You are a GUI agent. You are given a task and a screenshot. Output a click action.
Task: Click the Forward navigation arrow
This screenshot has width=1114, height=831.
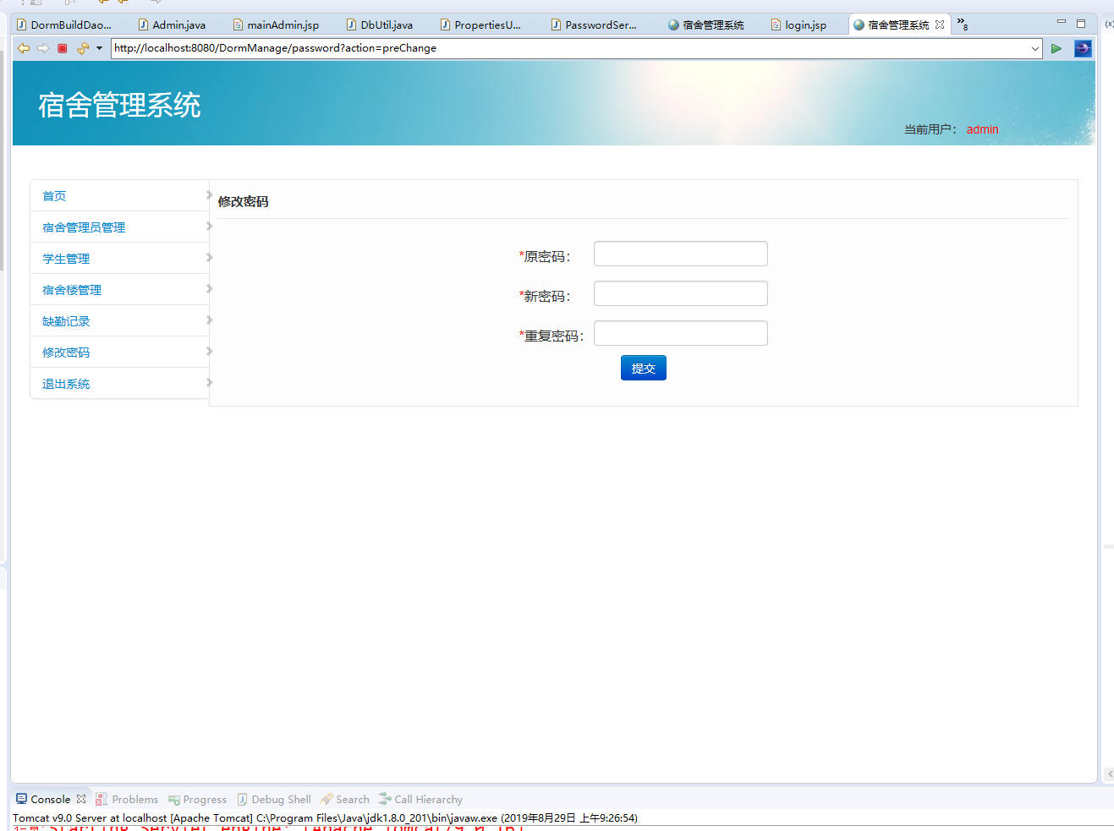43,48
